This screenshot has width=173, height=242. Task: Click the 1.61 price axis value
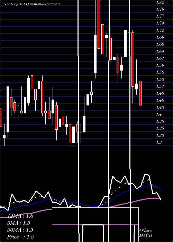tap(160, 58)
